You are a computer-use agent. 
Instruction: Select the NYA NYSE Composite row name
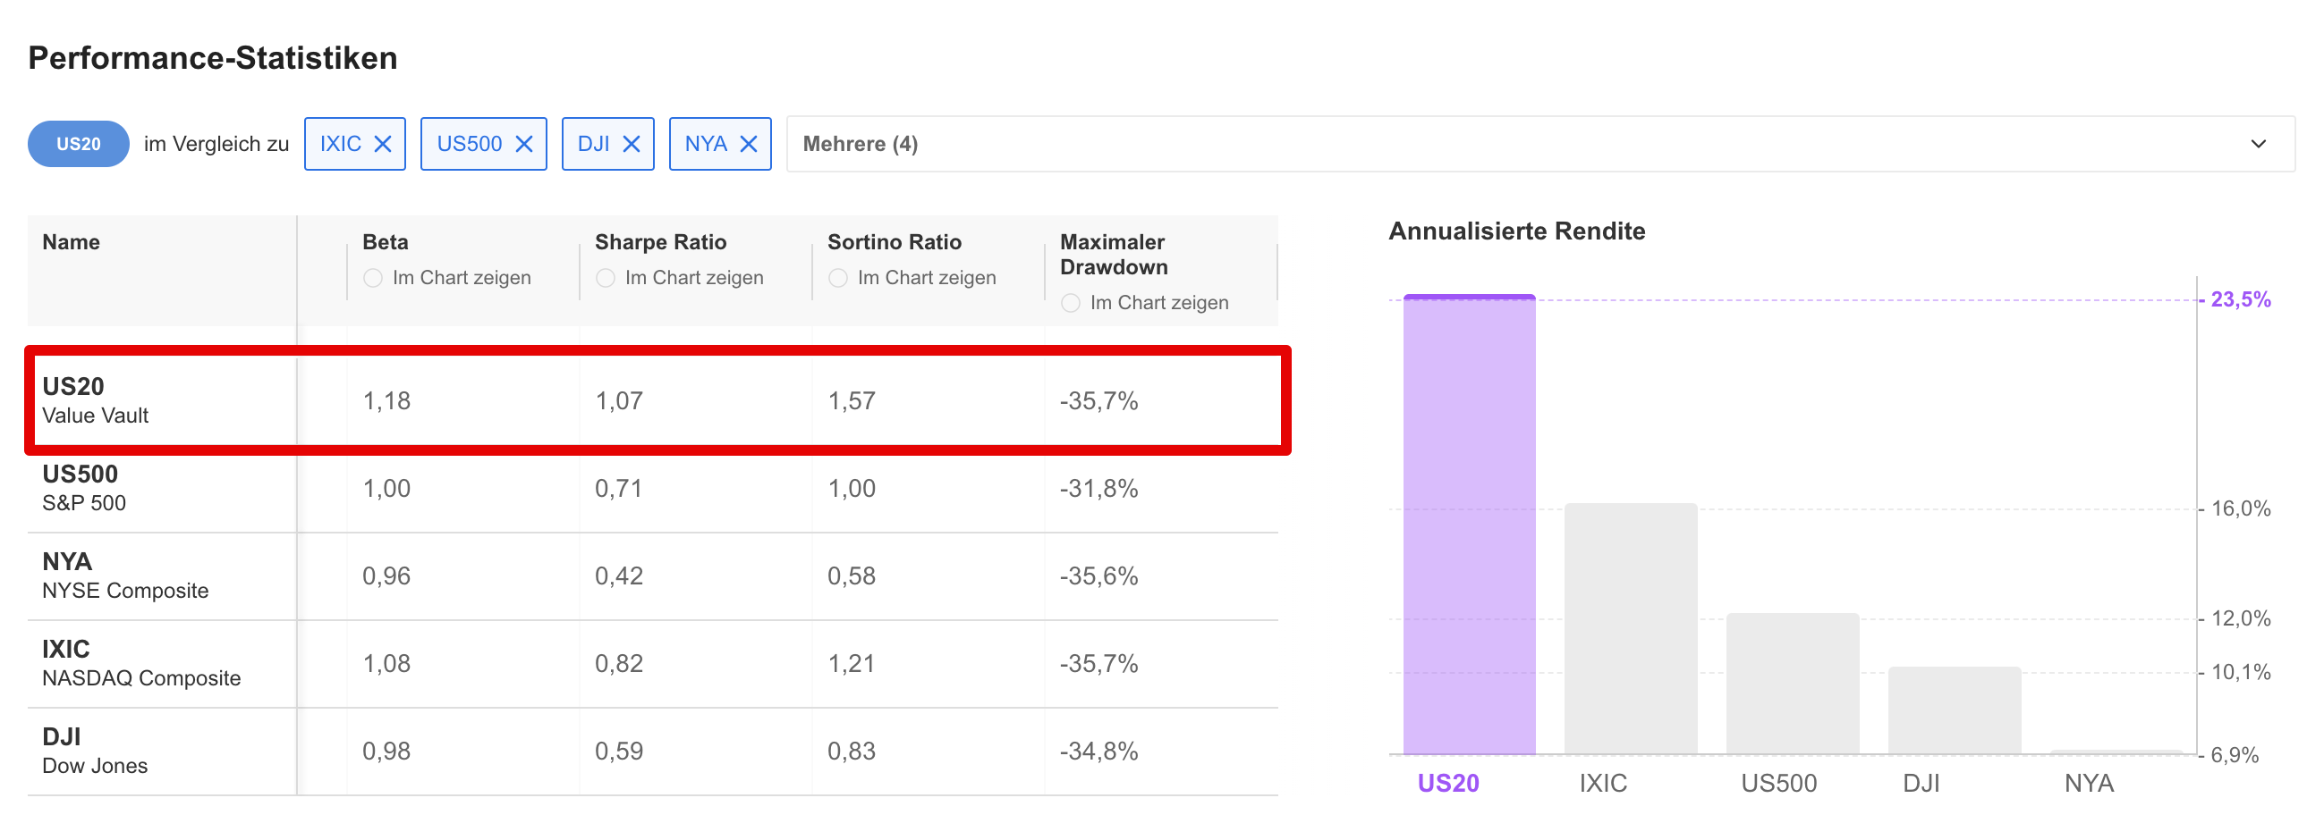[x=125, y=575]
